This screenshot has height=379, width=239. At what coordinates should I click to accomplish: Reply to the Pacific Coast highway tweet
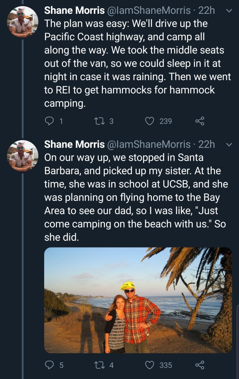click(49, 121)
